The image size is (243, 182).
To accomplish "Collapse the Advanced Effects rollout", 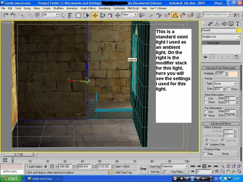I will 221,124.
